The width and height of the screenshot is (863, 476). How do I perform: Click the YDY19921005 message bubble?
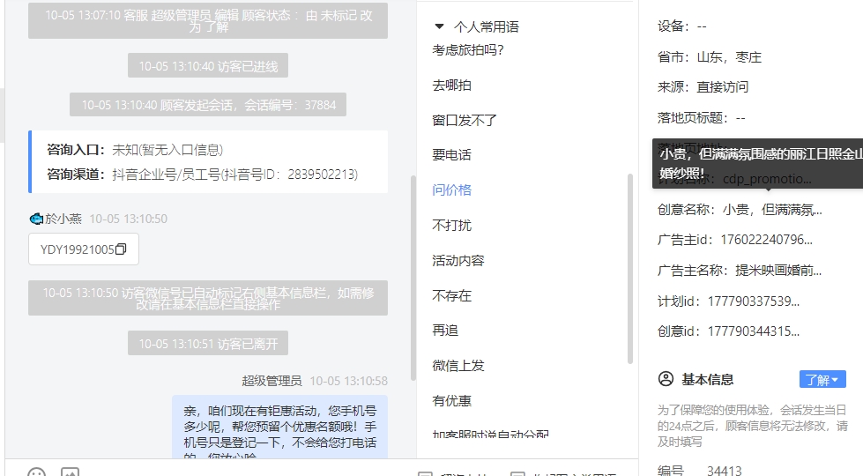pyautogui.click(x=84, y=249)
